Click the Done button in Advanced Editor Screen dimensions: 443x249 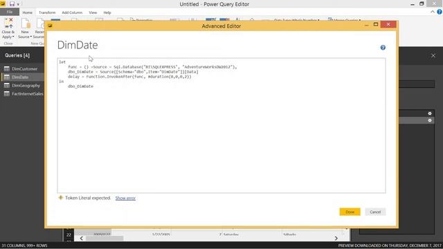coord(350,212)
